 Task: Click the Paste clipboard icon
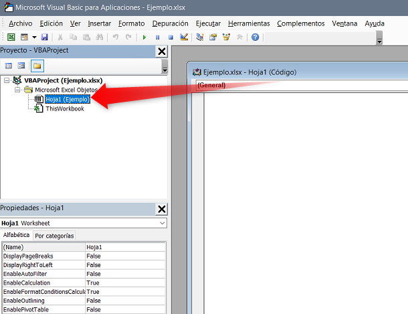pos(86,37)
